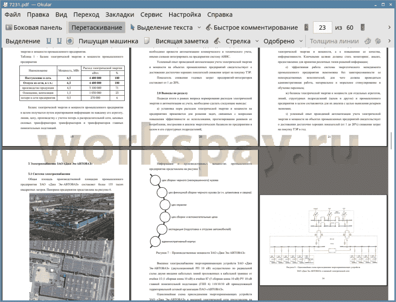Expand the annotation toolbar overflow chevron
The height and width of the screenshot is (302, 396).
pos(389,41)
